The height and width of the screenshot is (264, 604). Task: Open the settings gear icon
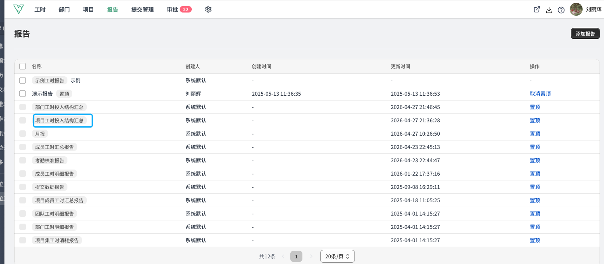(x=208, y=9)
